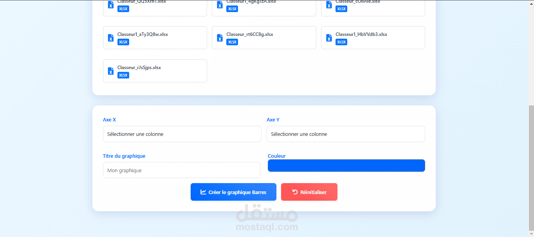Image resolution: width=534 pixels, height=237 pixels.
Task: Select the file name Classeur1_aTy3Q8w.xlsx
Action: click(143, 34)
